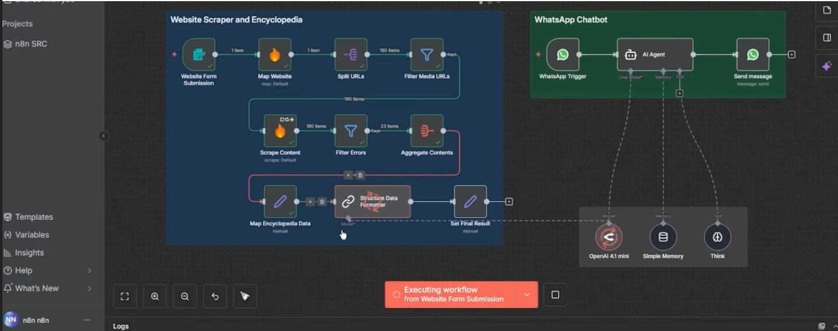The image size is (838, 331).
Task: Select the Website Form Submission trigger node
Action: coord(199,54)
